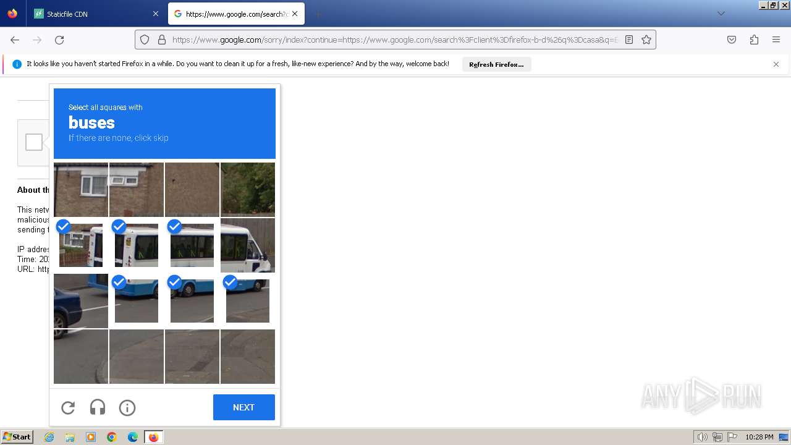
Task: Focus the address bar URL field
Action: coord(394,40)
